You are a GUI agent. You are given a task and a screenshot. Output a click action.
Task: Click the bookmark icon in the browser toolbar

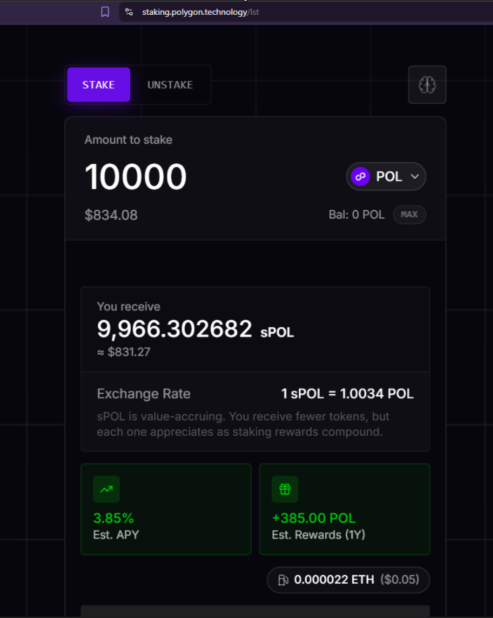(x=105, y=11)
